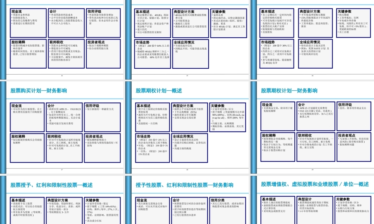Click "投资者观点" box in 股票期权计划—财务影响 slide
374x224 pixels.
coord(354,147)
